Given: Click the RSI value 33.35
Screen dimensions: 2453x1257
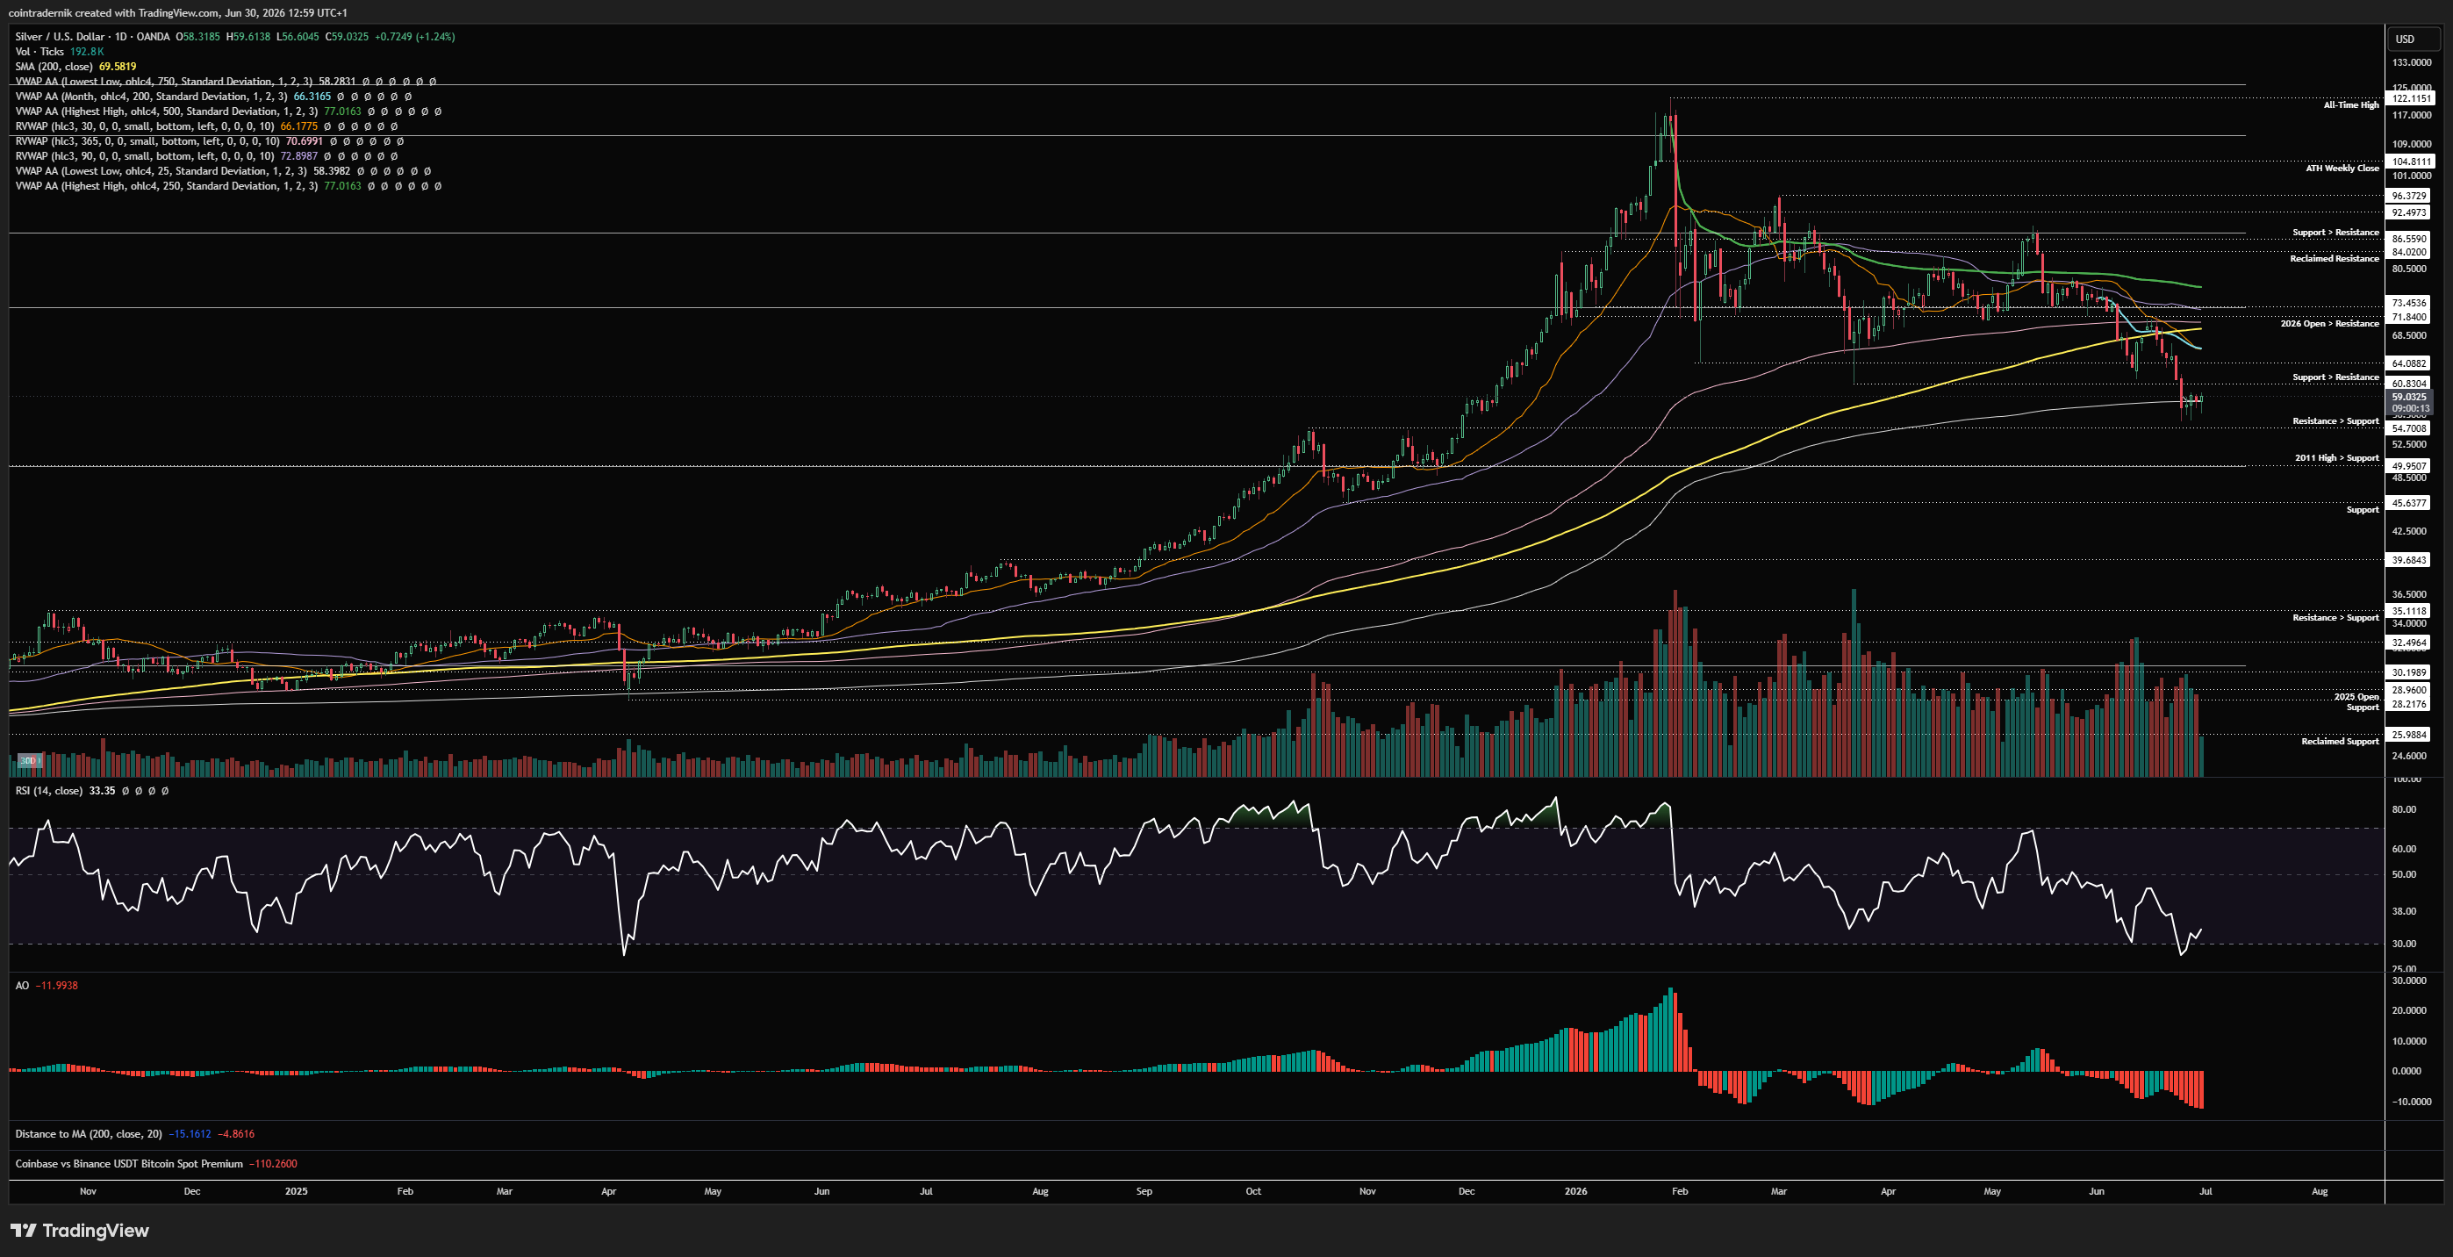Looking at the screenshot, I should click(x=102, y=790).
